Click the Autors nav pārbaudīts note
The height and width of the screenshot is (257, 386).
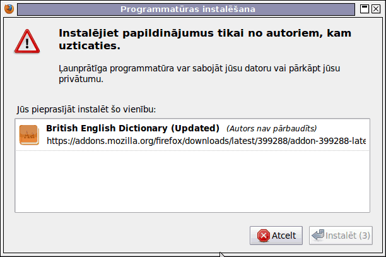point(272,129)
